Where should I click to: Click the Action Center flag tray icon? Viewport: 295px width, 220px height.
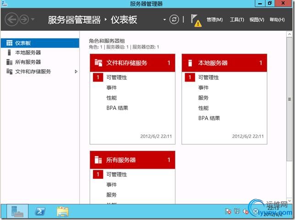point(228,211)
